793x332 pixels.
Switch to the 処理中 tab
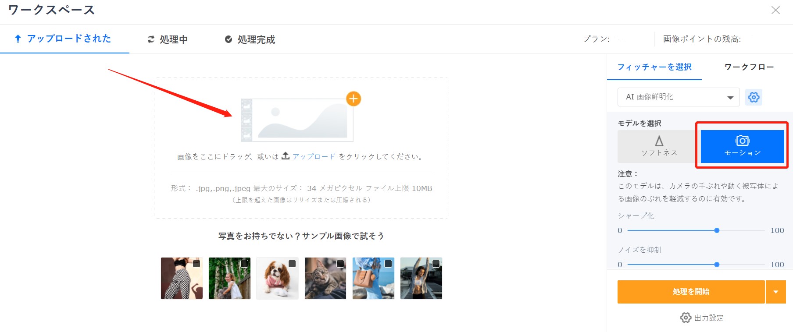168,39
